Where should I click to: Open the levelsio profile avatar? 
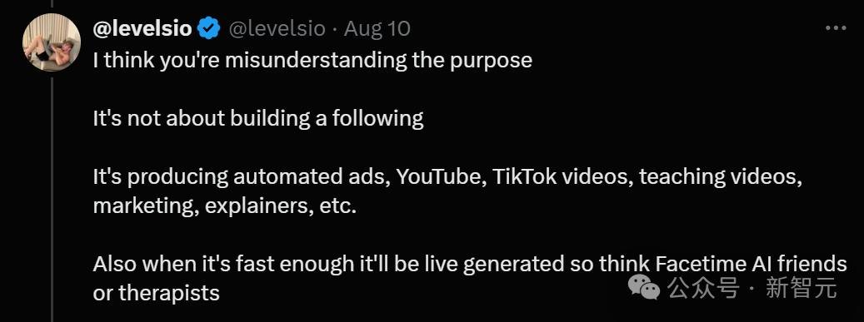click(x=52, y=42)
